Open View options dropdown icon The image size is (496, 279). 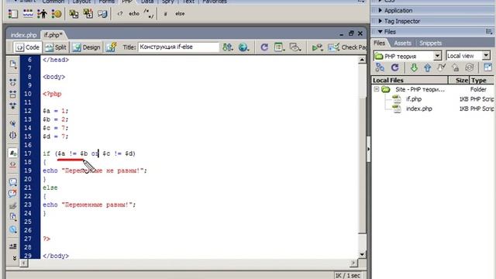[279, 47]
